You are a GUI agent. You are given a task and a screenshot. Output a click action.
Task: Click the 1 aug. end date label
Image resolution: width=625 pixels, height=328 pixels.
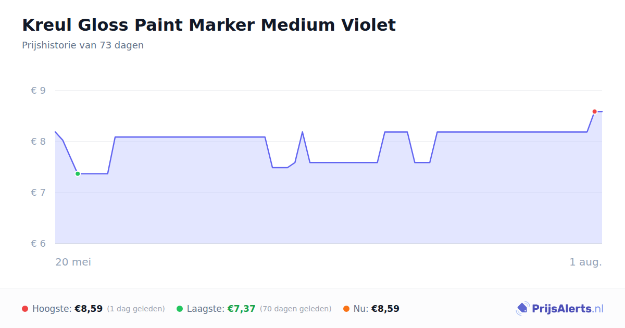(x=586, y=262)
